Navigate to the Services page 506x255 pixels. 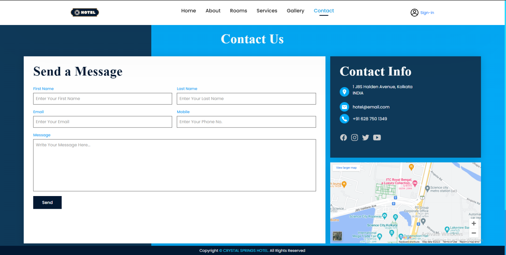(x=267, y=11)
